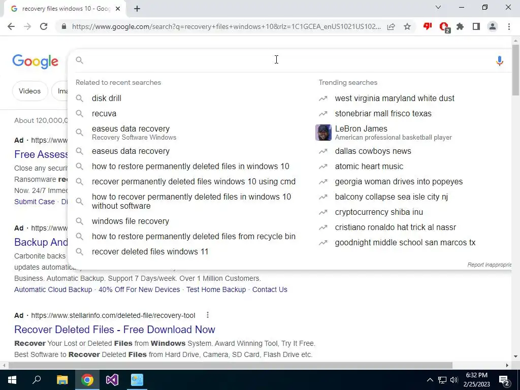This screenshot has height=390, width=520.
Task: Choose 'recover deleted files windows 11' suggestion
Action: click(150, 251)
